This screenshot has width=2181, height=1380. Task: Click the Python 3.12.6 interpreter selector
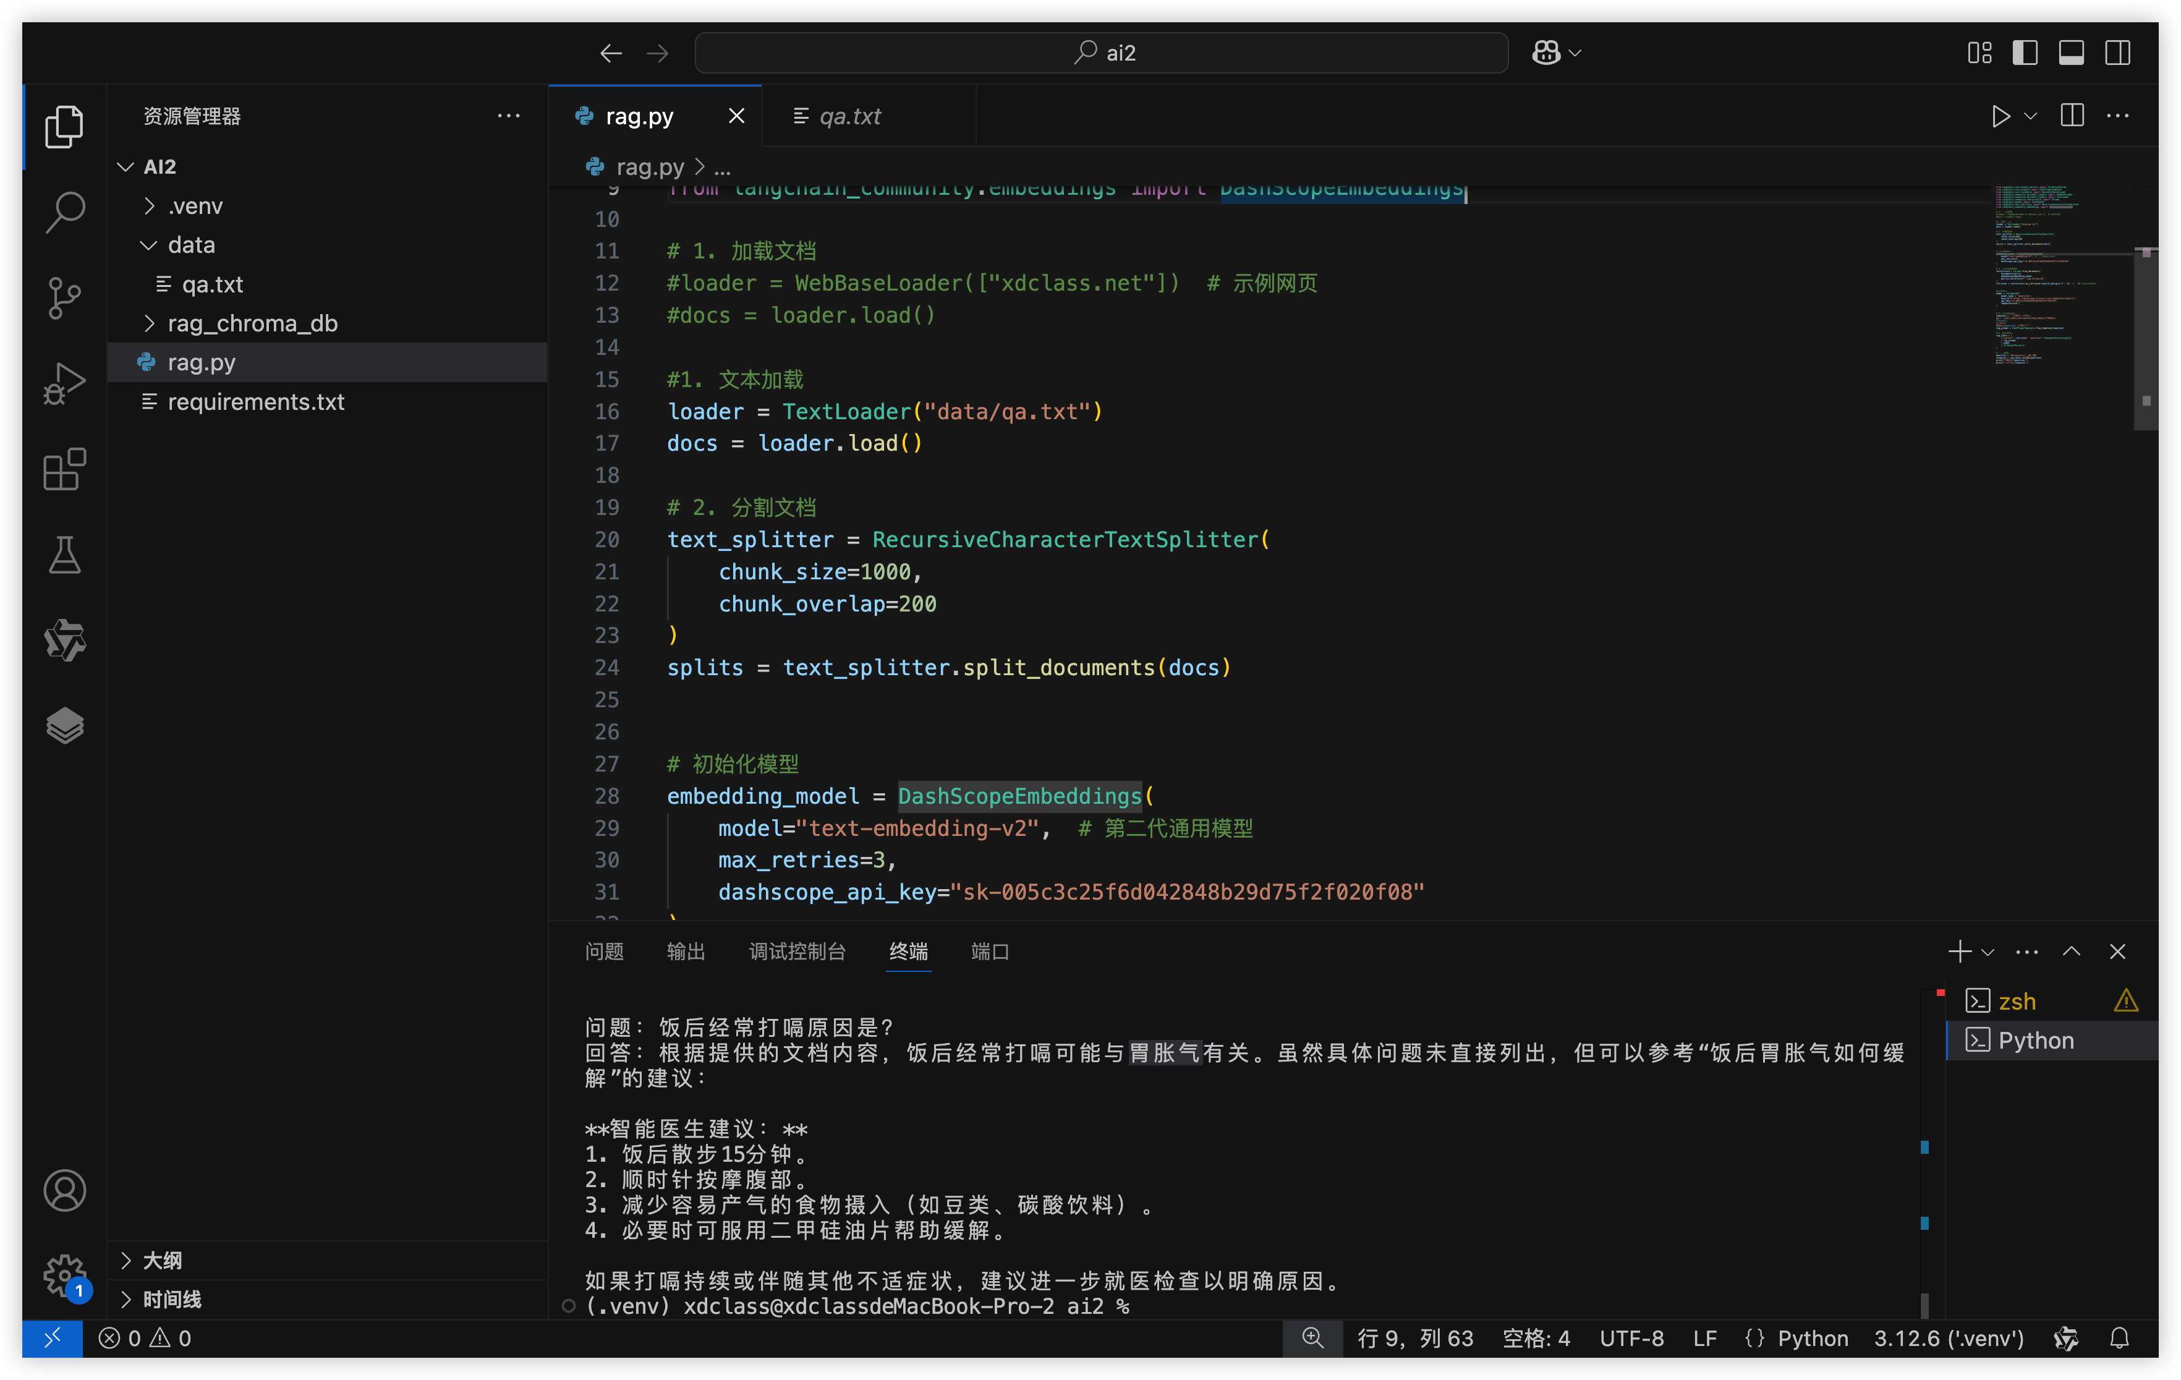click(1948, 1339)
